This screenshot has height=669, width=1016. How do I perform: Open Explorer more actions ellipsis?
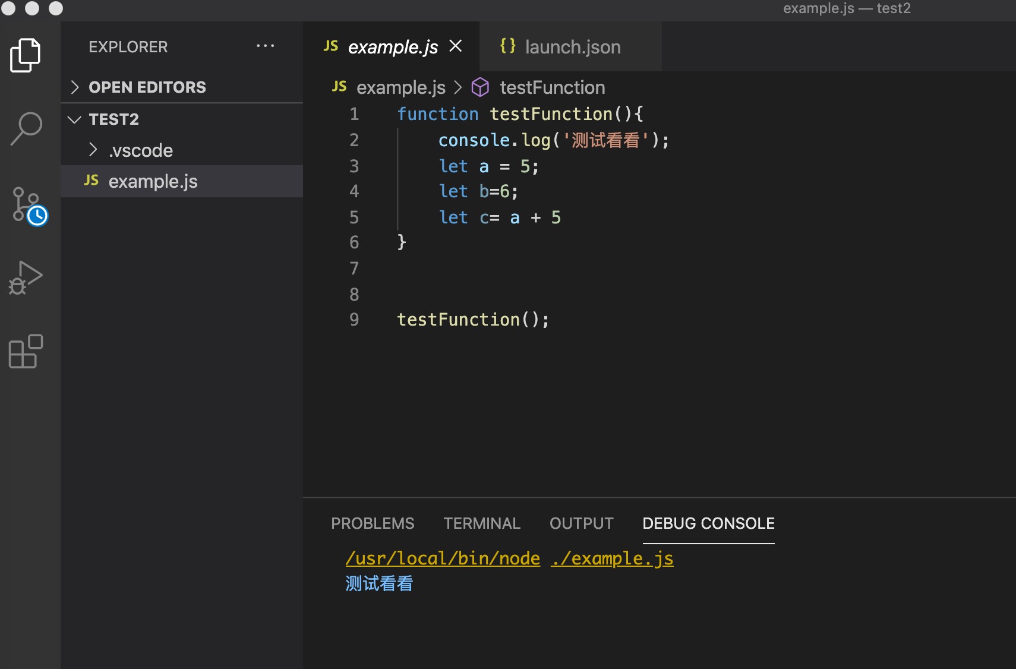[x=265, y=46]
